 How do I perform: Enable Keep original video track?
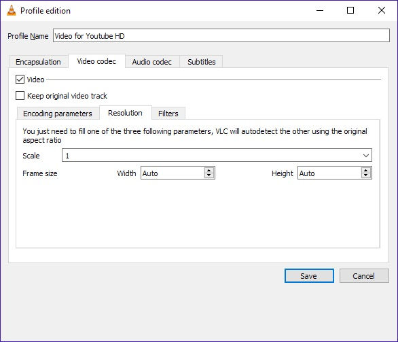tap(20, 96)
